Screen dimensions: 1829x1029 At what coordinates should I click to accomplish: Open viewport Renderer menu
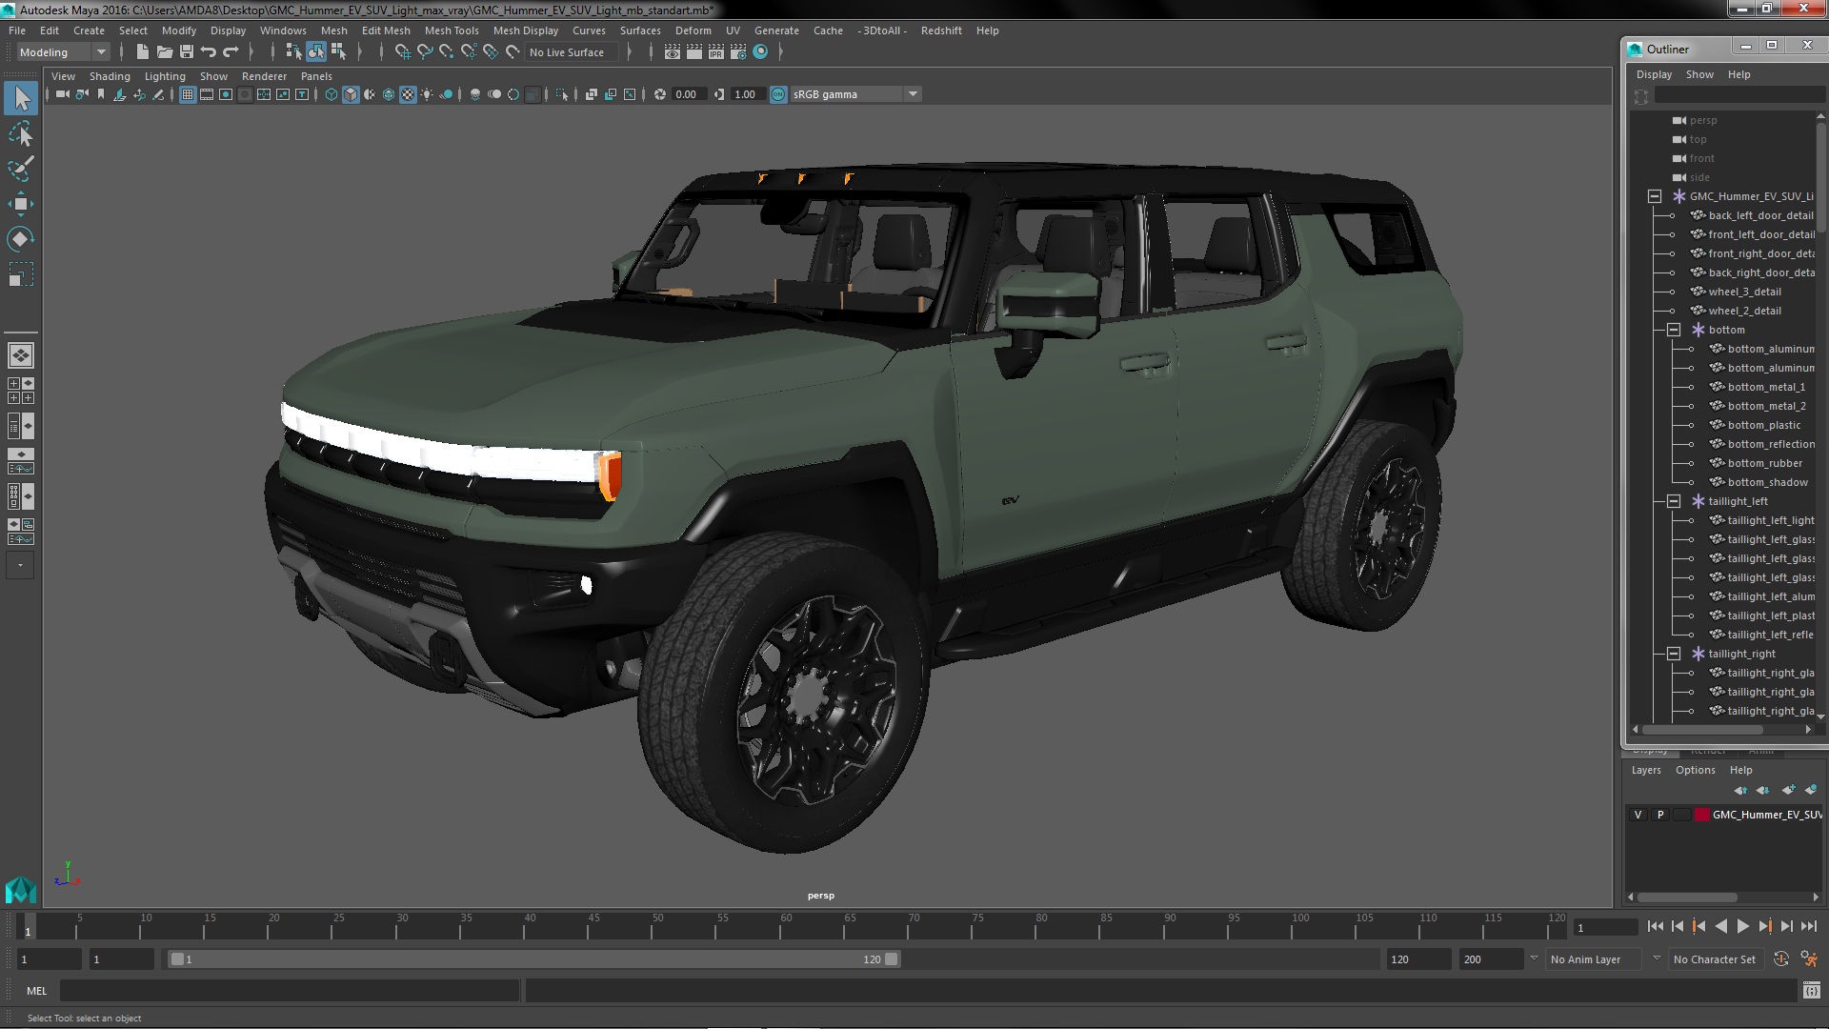point(264,76)
